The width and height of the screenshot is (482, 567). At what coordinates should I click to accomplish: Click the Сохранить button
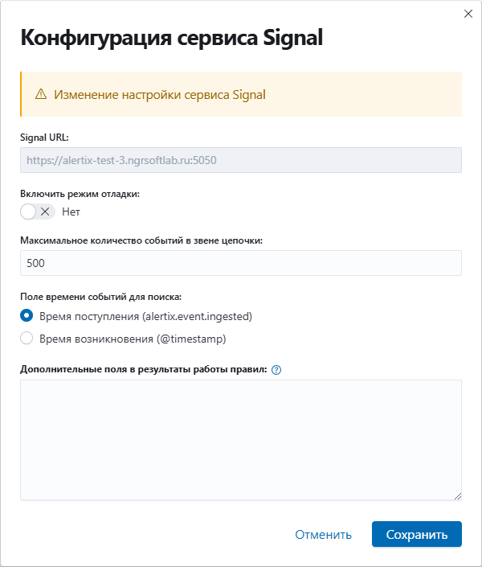click(x=417, y=534)
